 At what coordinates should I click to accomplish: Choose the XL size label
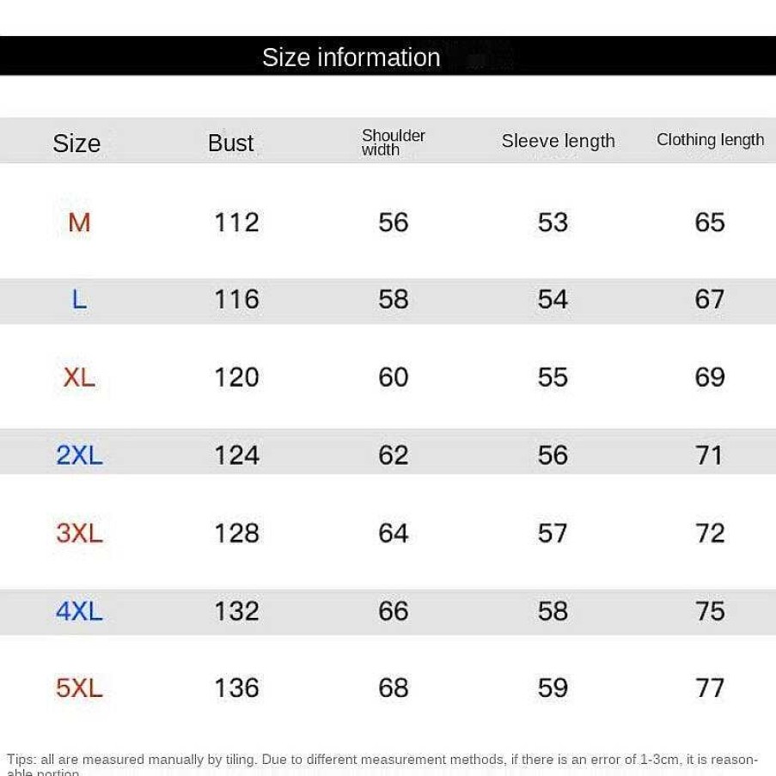click(79, 378)
